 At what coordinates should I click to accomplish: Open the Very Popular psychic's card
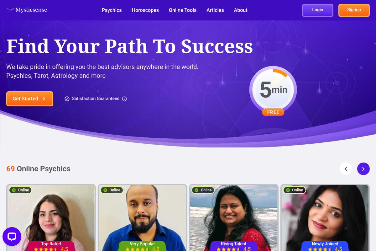coord(143,217)
